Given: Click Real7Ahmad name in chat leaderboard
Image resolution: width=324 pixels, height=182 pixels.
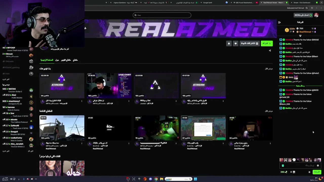Looking at the screenshot, I should coord(305,32).
